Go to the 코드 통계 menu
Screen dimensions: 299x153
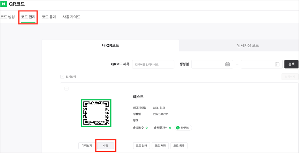tap(49, 17)
